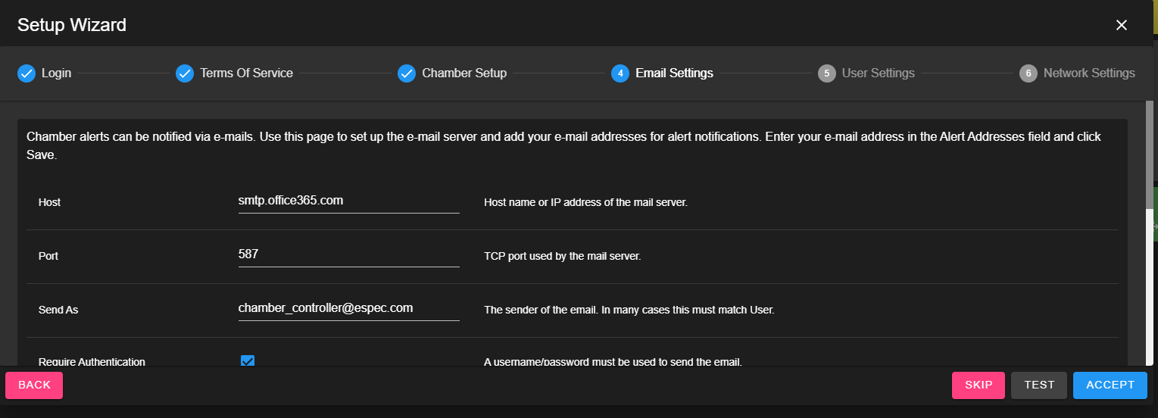Close the Setup Wizard dialog

(1122, 25)
